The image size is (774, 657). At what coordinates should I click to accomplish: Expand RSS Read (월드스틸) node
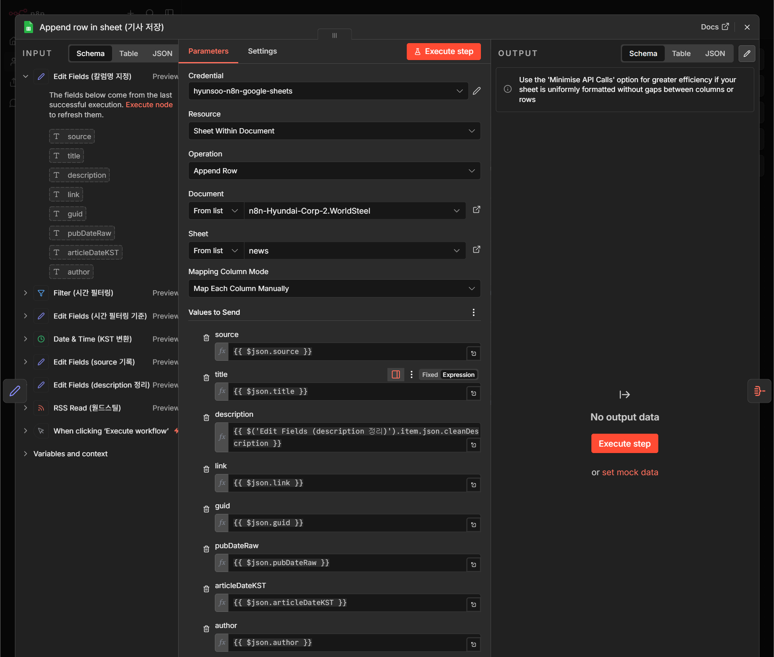tap(25, 408)
